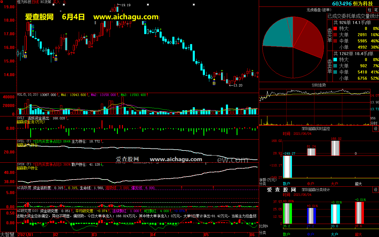Click the 共 1262单 10.4手/单 summary row

point(354,54)
